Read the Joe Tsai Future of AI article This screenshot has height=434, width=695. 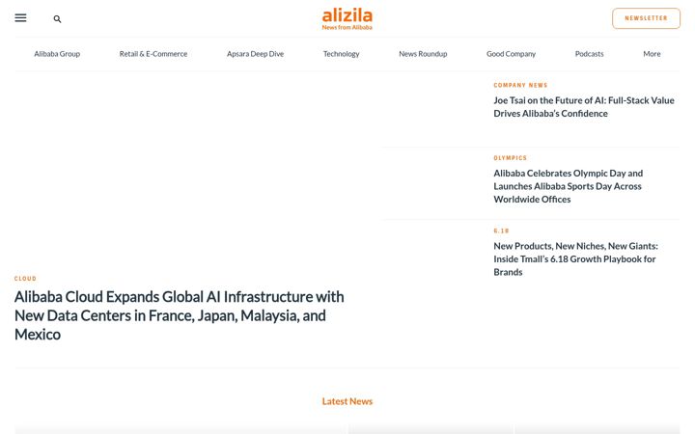pos(584,107)
